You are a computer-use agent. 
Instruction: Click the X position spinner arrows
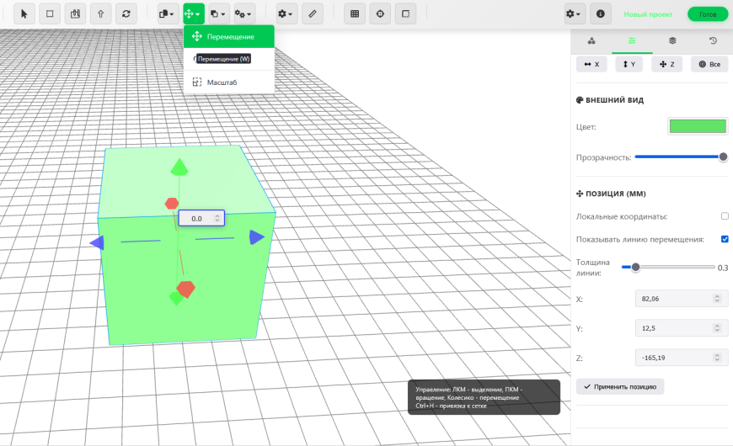[x=717, y=299]
